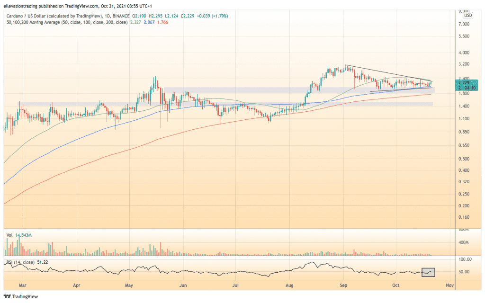Screen dimensions: 485x303
Task: Click the RSI (14, close) indicator label
Action: point(20,262)
